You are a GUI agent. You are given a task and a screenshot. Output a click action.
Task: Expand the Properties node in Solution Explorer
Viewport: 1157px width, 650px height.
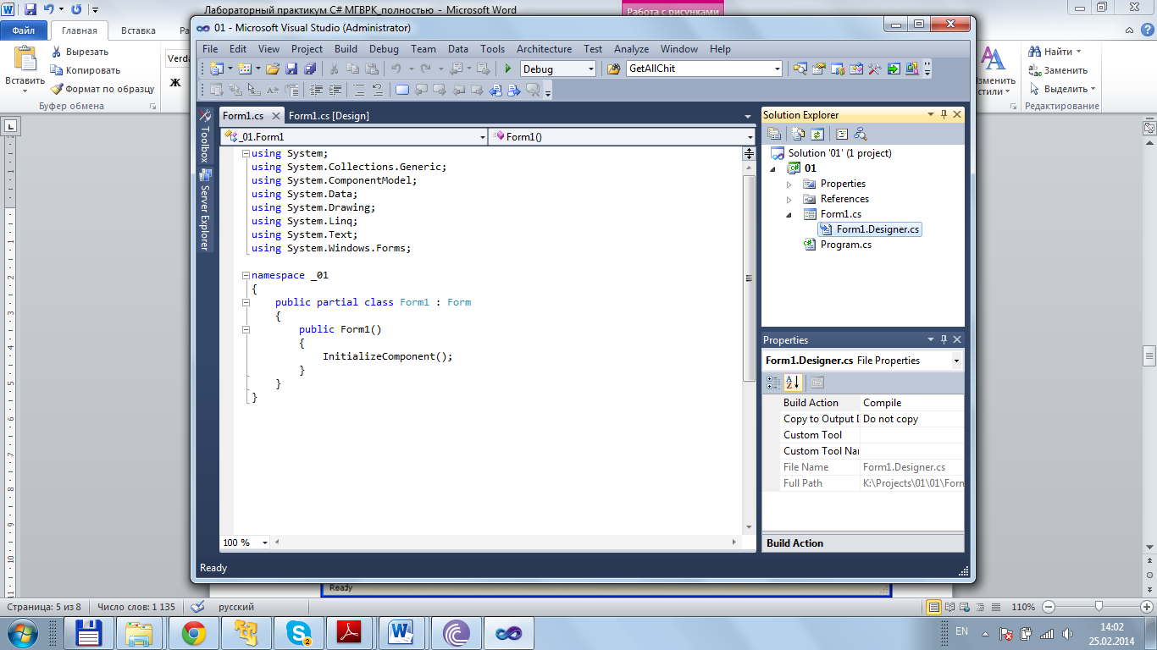pyautogui.click(x=789, y=184)
